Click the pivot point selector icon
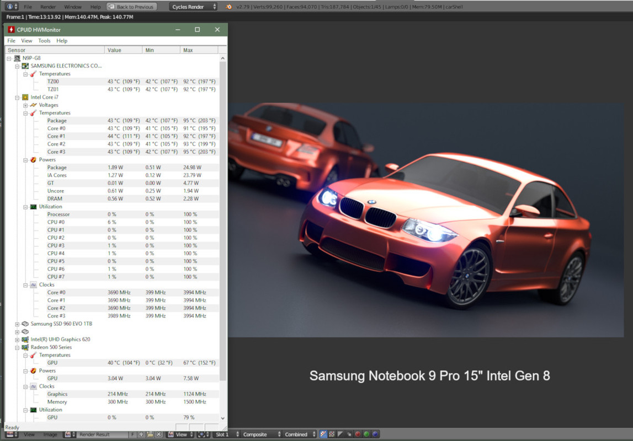The width and height of the screenshot is (633, 441). click(x=204, y=434)
